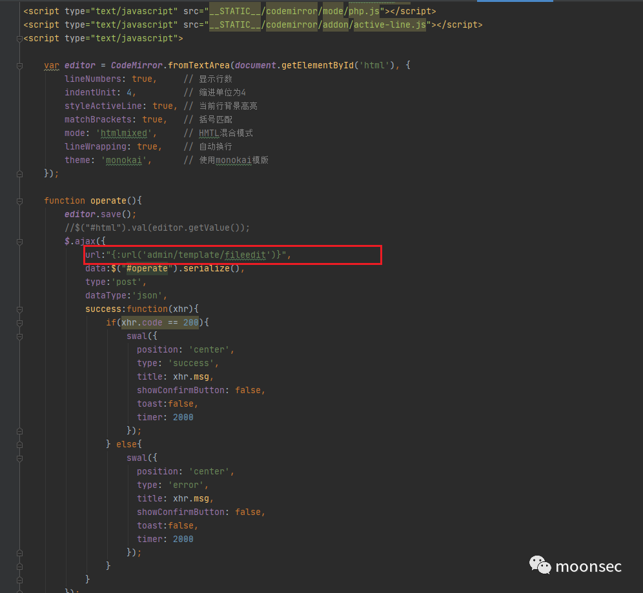643x593 pixels.
Task: Click the comment 'HMTL混合模式'
Action: click(x=226, y=133)
